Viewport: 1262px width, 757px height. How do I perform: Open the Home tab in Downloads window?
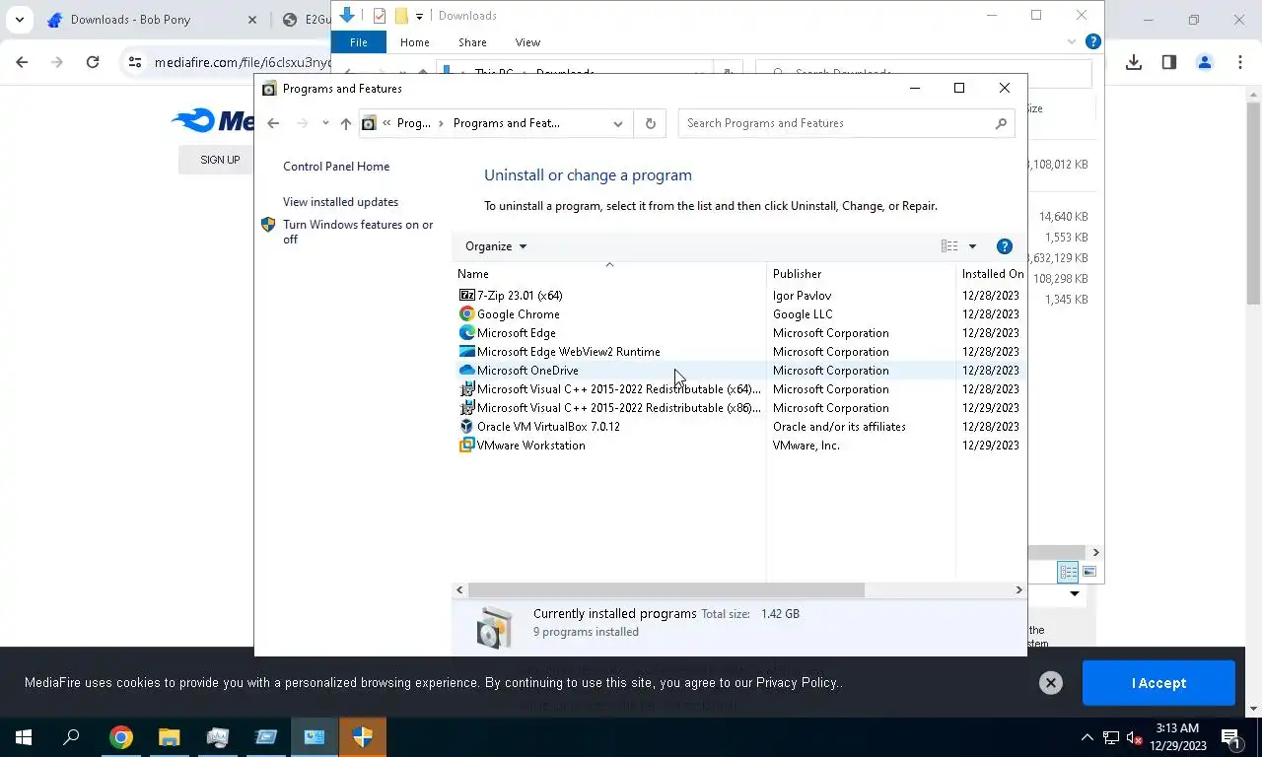click(415, 42)
